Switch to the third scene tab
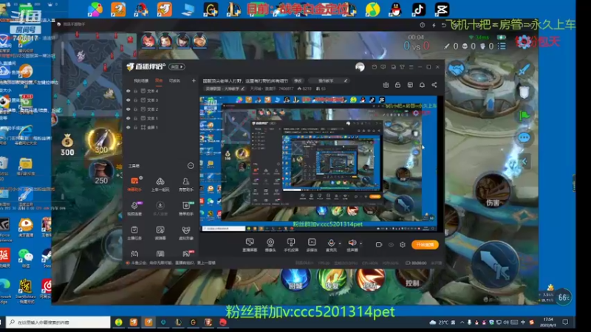 point(174,80)
